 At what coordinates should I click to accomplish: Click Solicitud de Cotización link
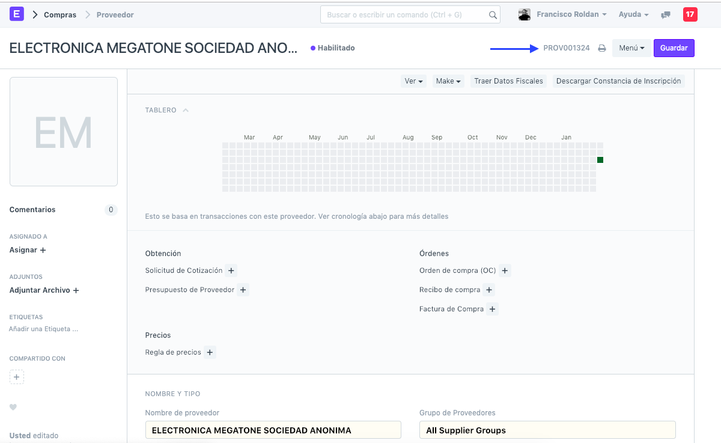(184, 271)
